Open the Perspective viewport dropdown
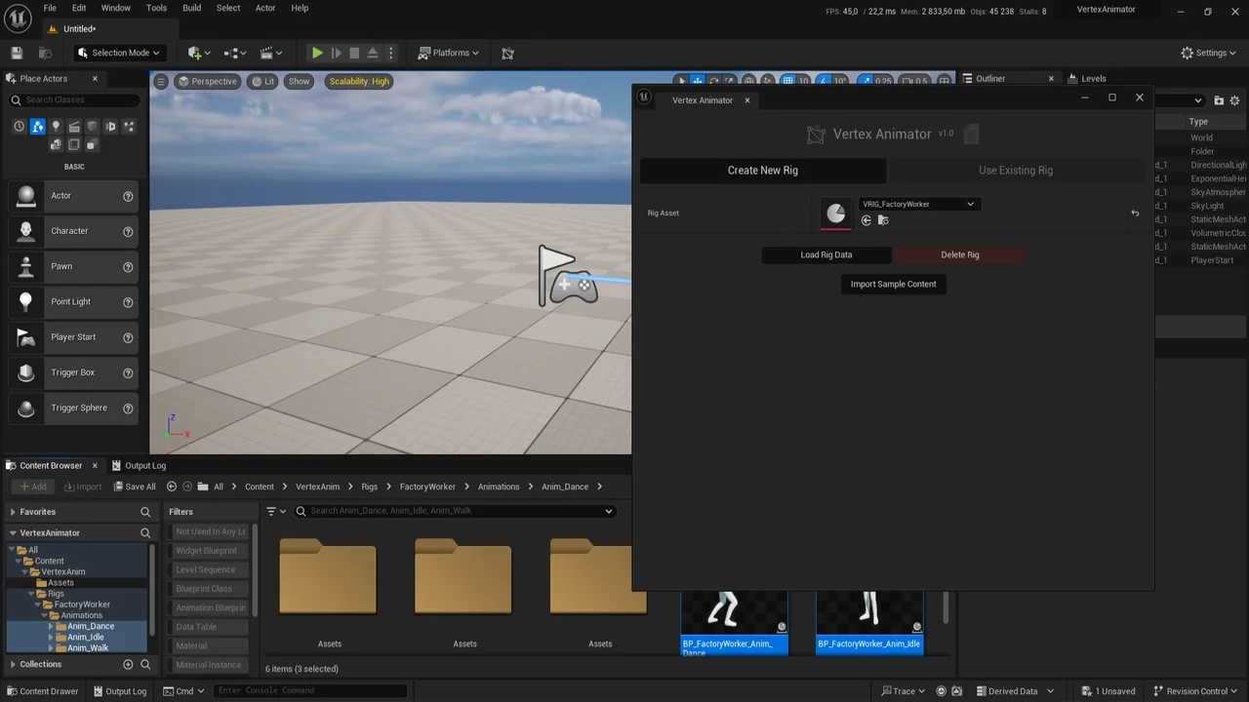1249x702 pixels. 208,81
